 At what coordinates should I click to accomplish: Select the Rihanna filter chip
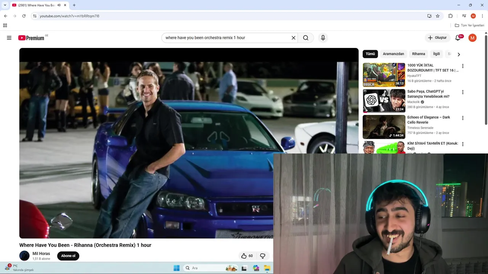[419, 54]
